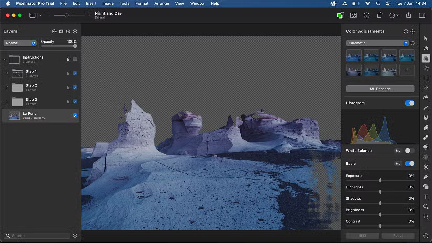Screen dimensions: 432x243
Task: Open the Share options in the toolbar
Action: (408, 15)
